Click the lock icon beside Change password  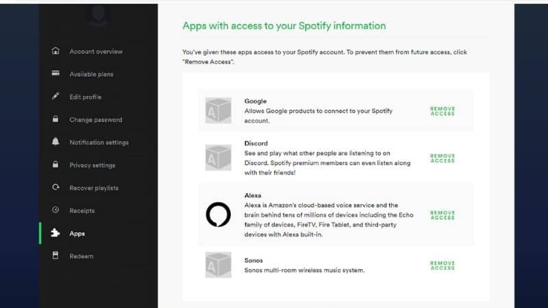coord(55,119)
